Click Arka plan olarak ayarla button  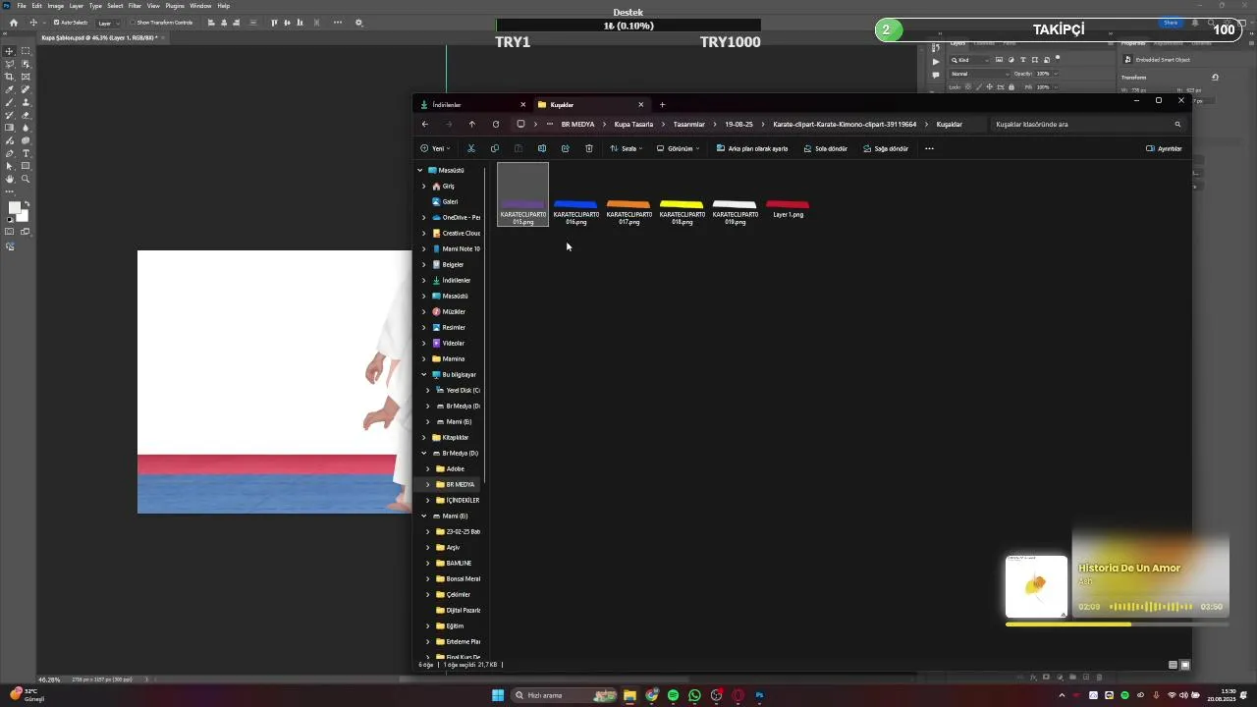[x=752, y=148]
